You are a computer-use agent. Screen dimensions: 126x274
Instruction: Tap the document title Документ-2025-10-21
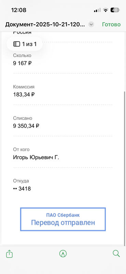(45, 24)
